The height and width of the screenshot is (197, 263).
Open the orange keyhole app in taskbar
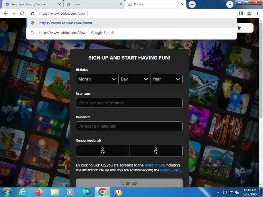(x=118, y=192)
